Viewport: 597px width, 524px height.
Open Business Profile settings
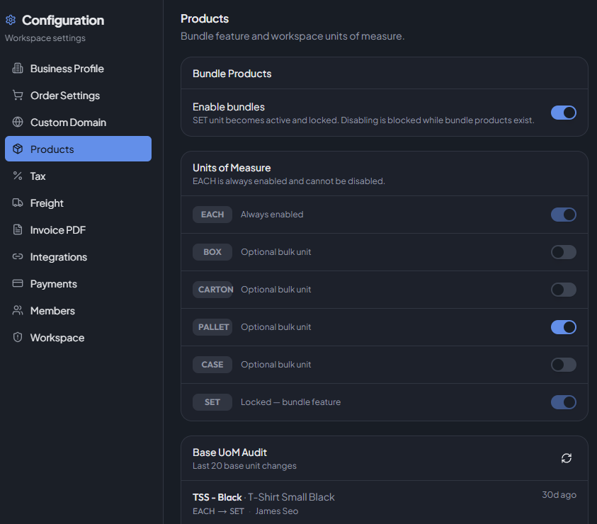pos(78,69)
